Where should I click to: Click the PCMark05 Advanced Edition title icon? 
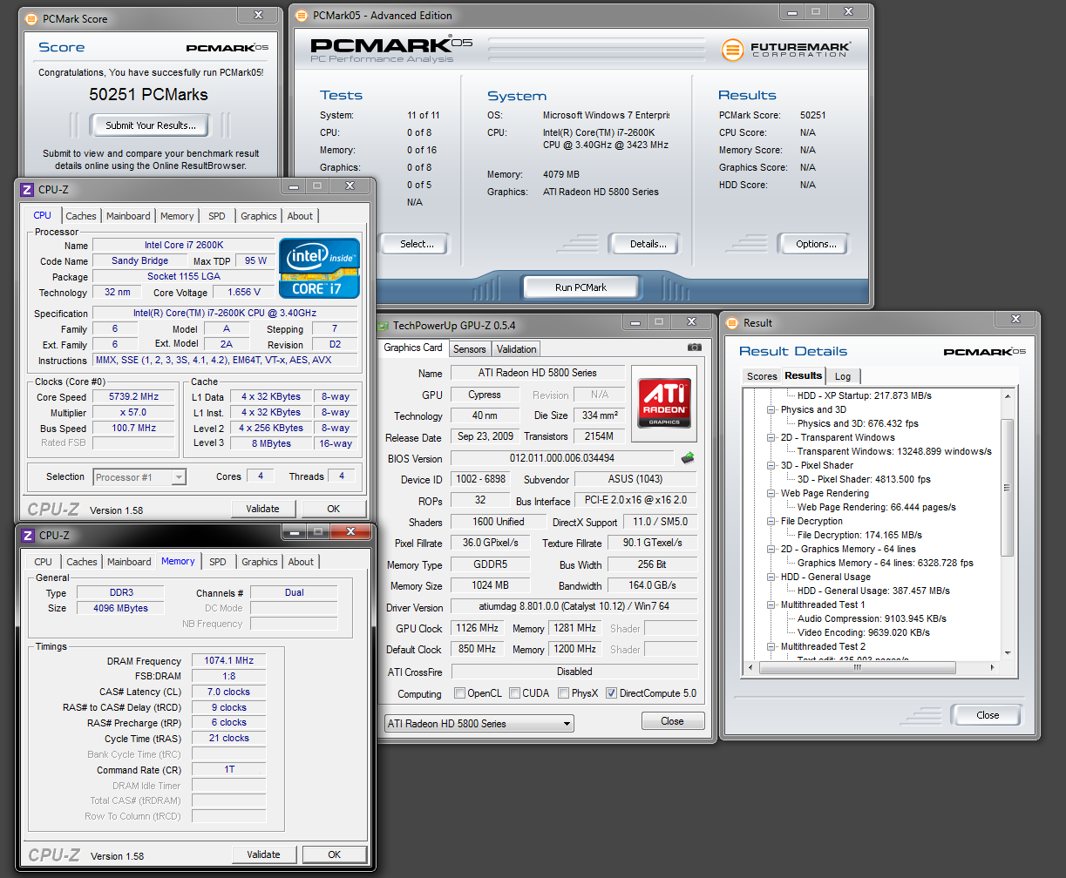point(302,15)
